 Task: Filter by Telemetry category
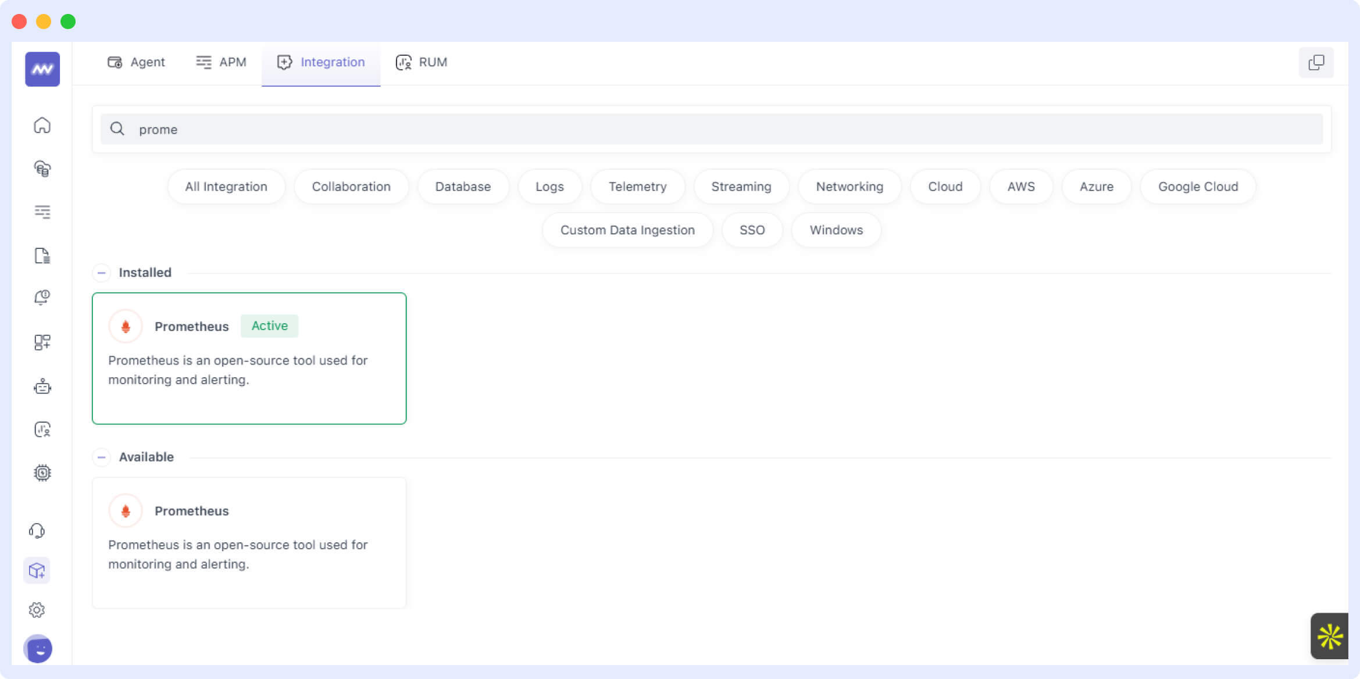pyautogui.click(x=637, y=187)
